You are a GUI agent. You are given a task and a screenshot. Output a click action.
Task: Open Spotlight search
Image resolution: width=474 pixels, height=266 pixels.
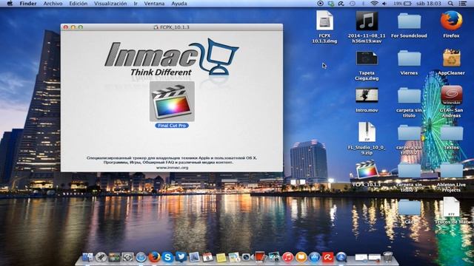click(x=450, y=4)
